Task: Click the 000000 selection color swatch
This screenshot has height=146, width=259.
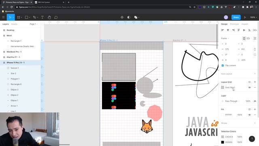Action: [223, 142]
